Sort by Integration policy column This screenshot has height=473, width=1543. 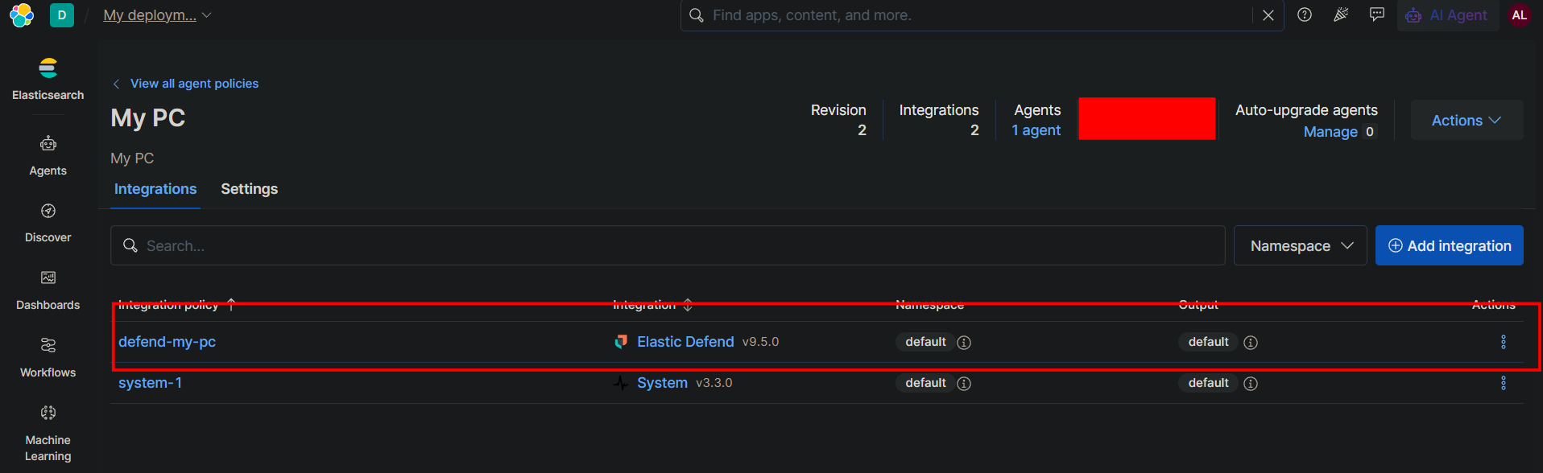[x=177, y=304]
